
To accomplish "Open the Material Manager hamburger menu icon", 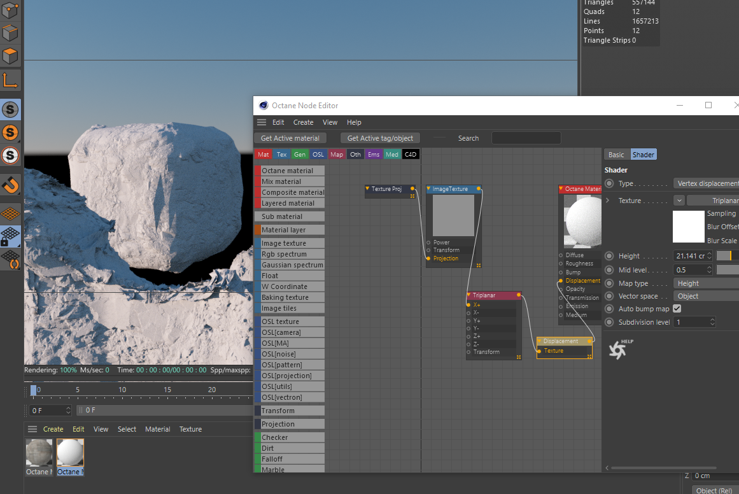I will point(32,429).
